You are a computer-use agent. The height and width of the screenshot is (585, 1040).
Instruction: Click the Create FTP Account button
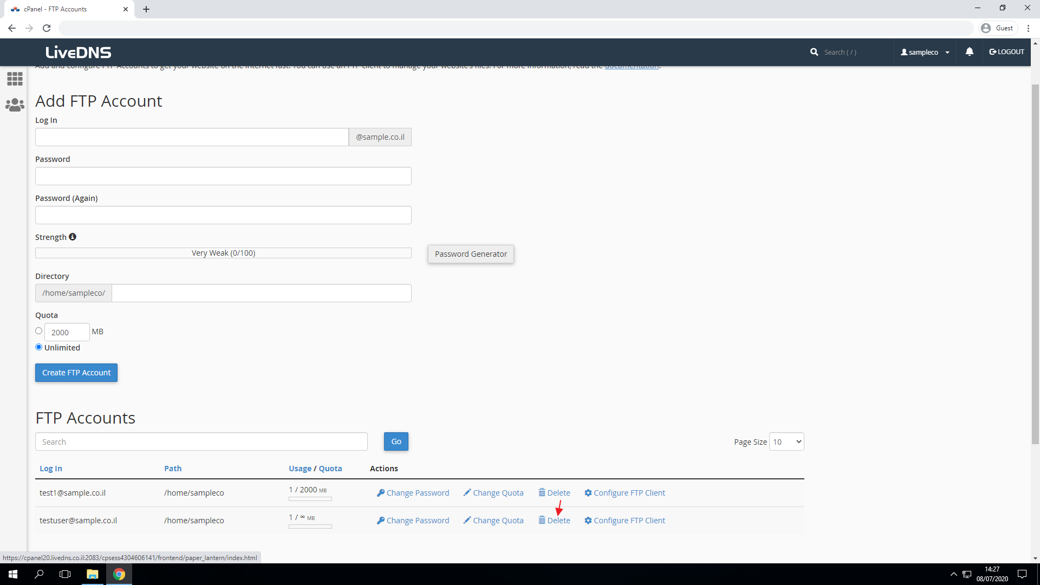pyautogui.click(x=76, y=373)
